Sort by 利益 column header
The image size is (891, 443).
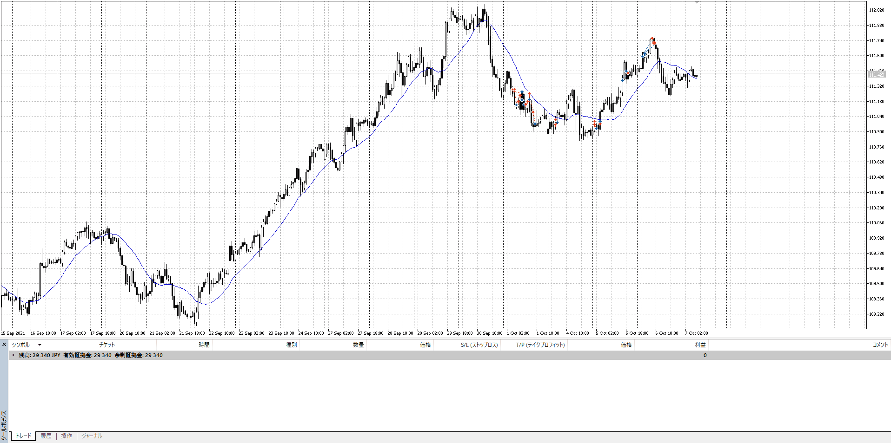(700, 345)
